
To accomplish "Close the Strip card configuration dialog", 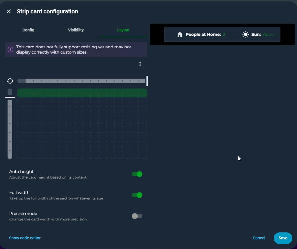I will pos(9,12).
